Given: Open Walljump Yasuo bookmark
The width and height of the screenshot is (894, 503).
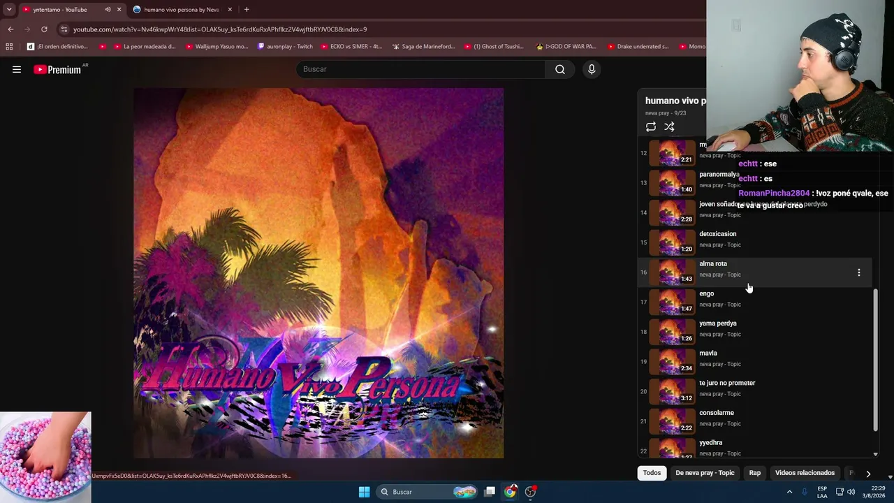Looking at the screenshot, I should [217, 47].
